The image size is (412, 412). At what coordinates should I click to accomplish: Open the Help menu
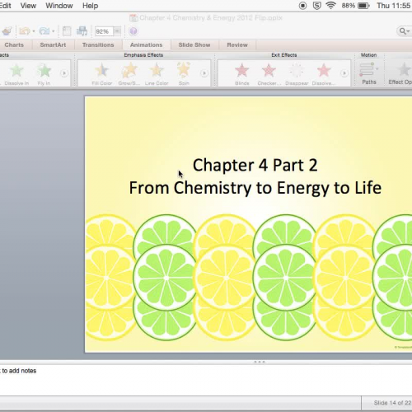click(x=90, y=6)
